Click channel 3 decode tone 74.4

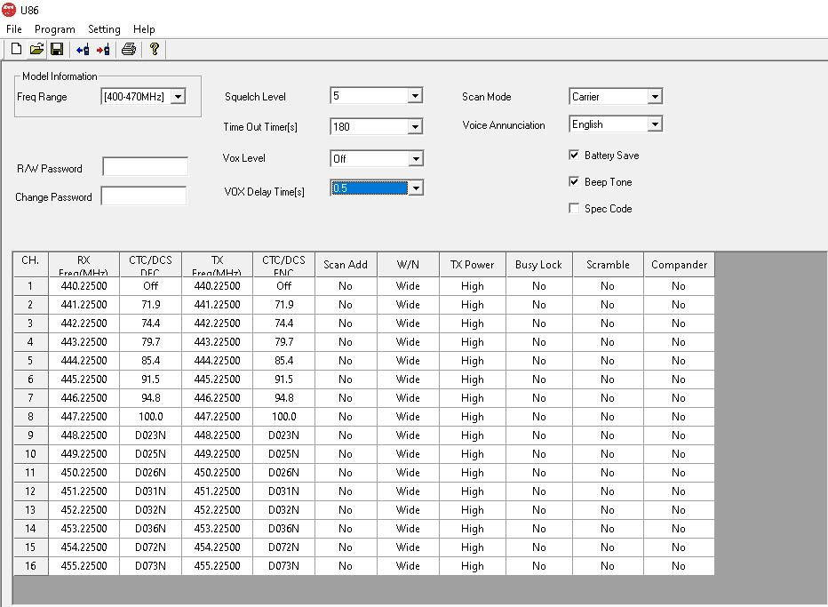(x=150, y=323)
